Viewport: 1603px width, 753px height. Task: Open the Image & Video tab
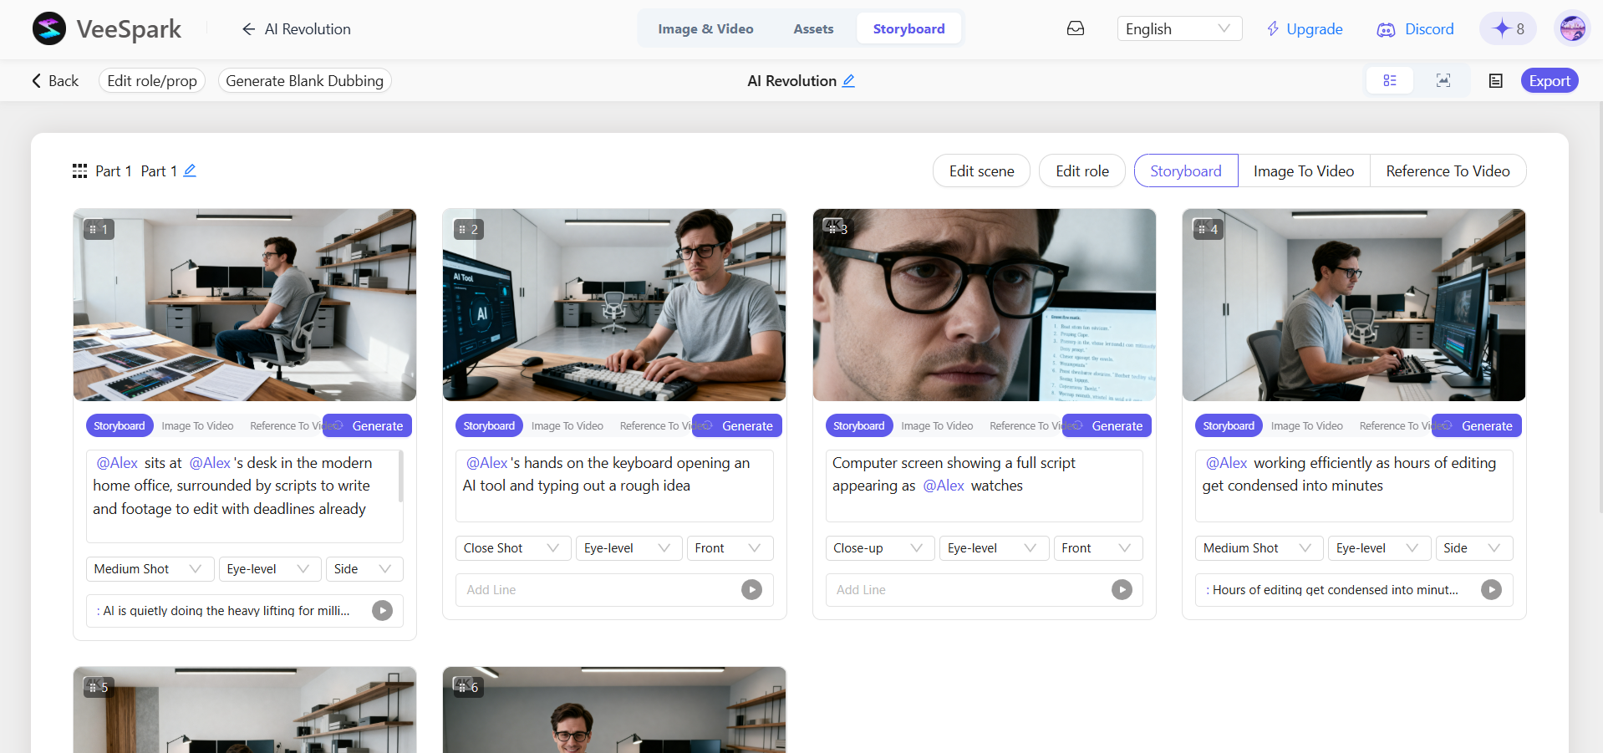tap(705, 28)
